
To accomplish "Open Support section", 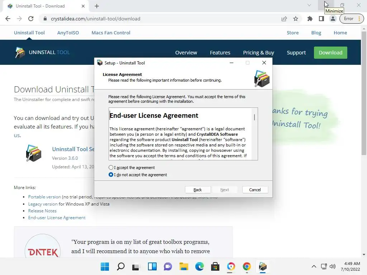I will 296,53.
